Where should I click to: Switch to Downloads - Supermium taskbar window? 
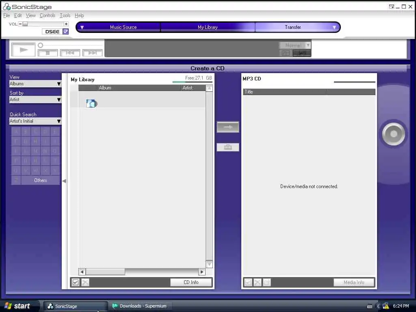point(140,306)
